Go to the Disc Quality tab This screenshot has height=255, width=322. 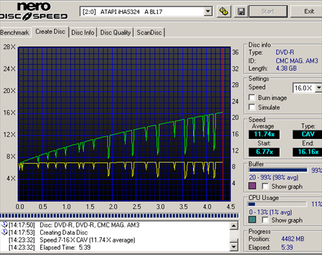click(x=116, y=33)
